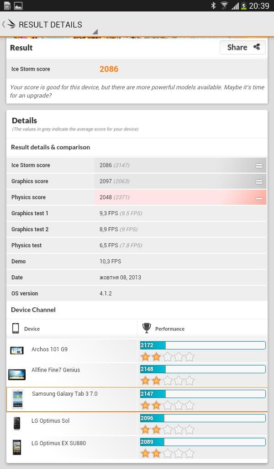Click the Archos 2172 performance bar
Image resolution: width=274 pixels, height=469 pixels.
(x=202, y=345)
